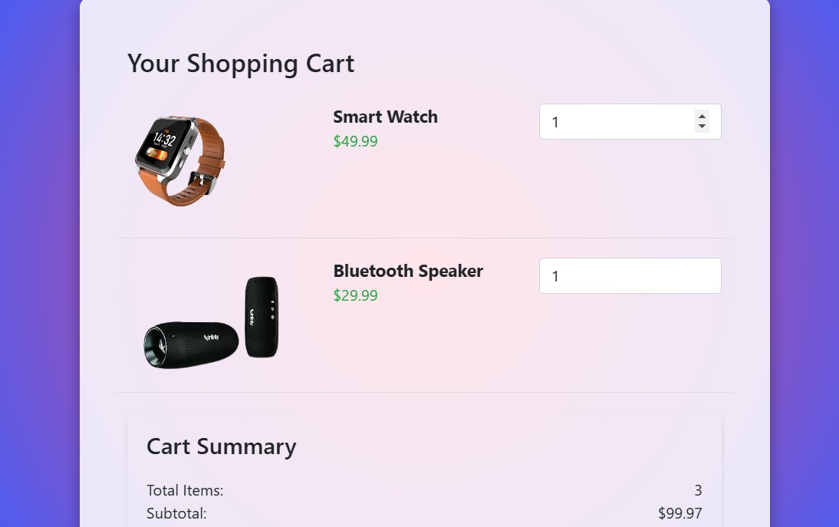Click the Total Items label
This screenshot has height=527, width=839.
[x=185, y=490]
